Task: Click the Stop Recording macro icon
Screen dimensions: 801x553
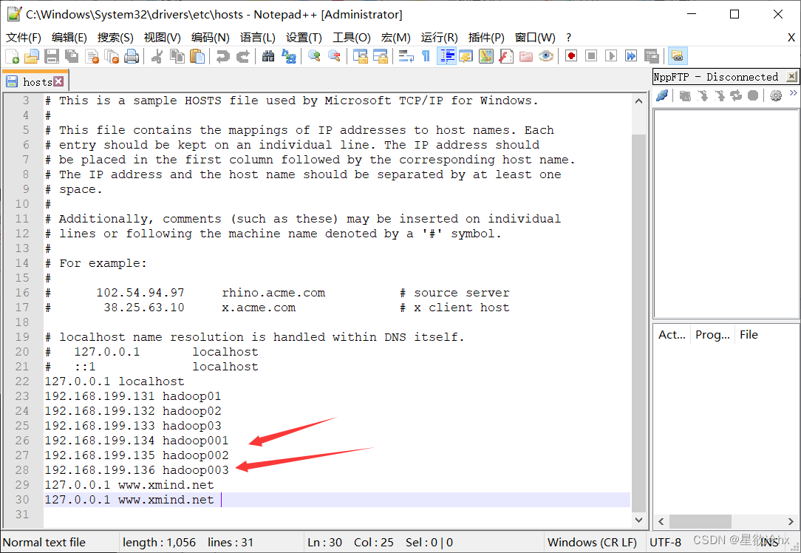Action: click(x=591, y=56)
